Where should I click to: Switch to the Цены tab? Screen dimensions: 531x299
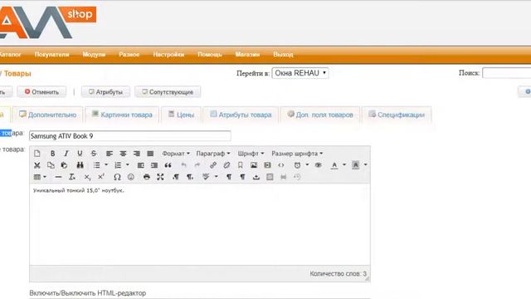(182, 115)
